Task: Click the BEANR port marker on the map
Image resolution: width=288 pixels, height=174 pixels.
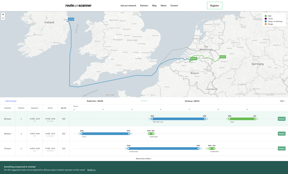Action: [193, 58]
